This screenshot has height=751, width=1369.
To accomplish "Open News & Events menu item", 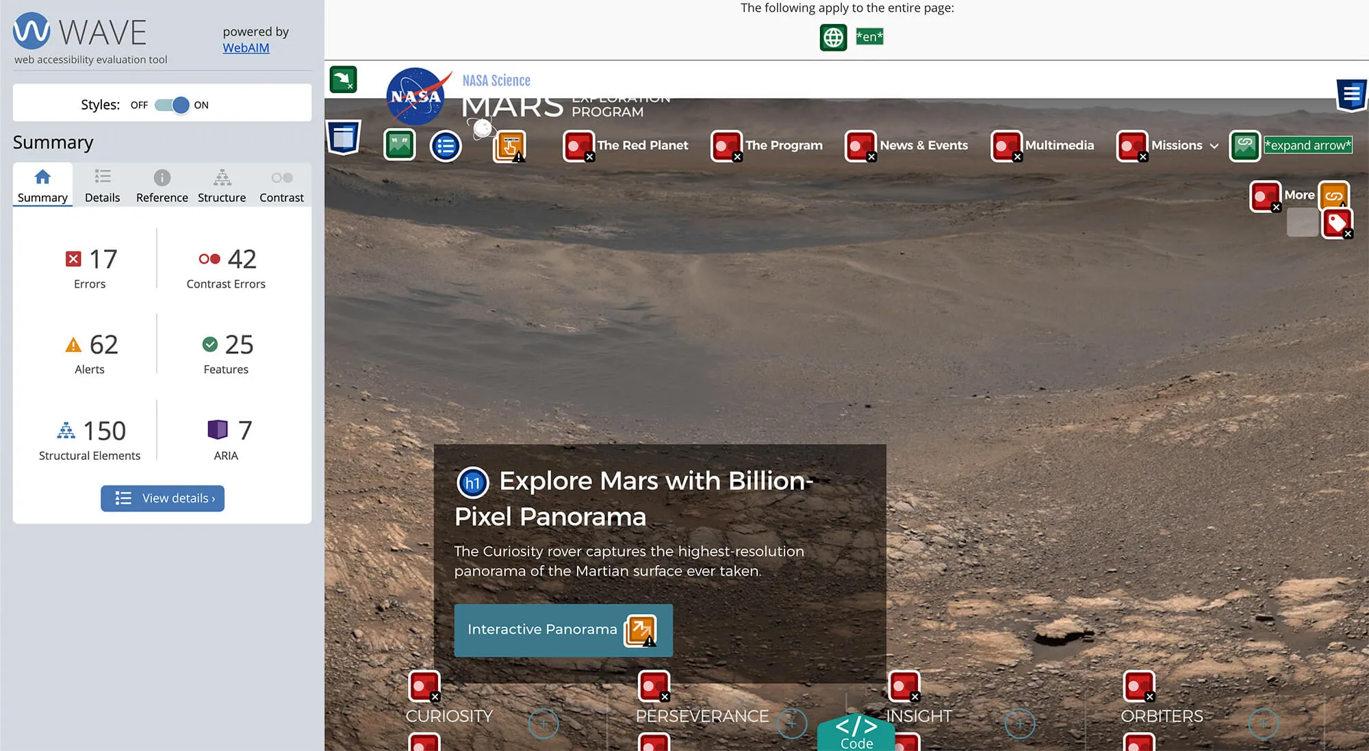I will click(924, 145).
